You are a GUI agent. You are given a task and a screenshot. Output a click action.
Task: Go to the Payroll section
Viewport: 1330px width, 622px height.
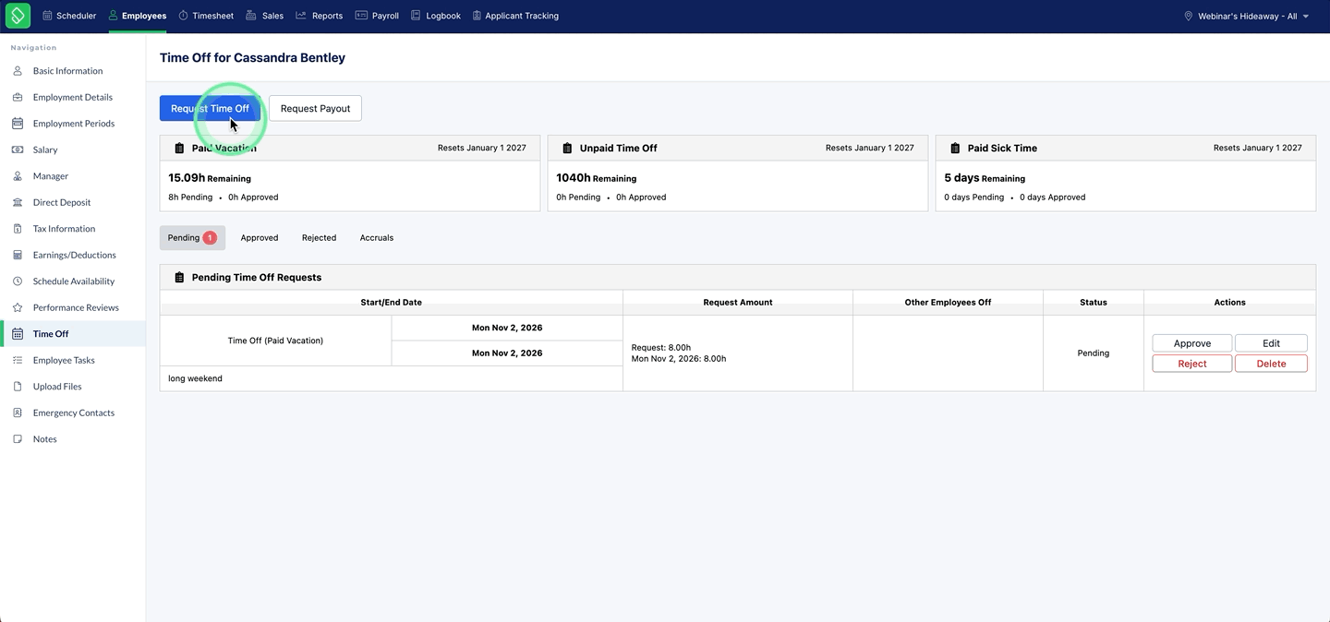(x=377, y=16)
